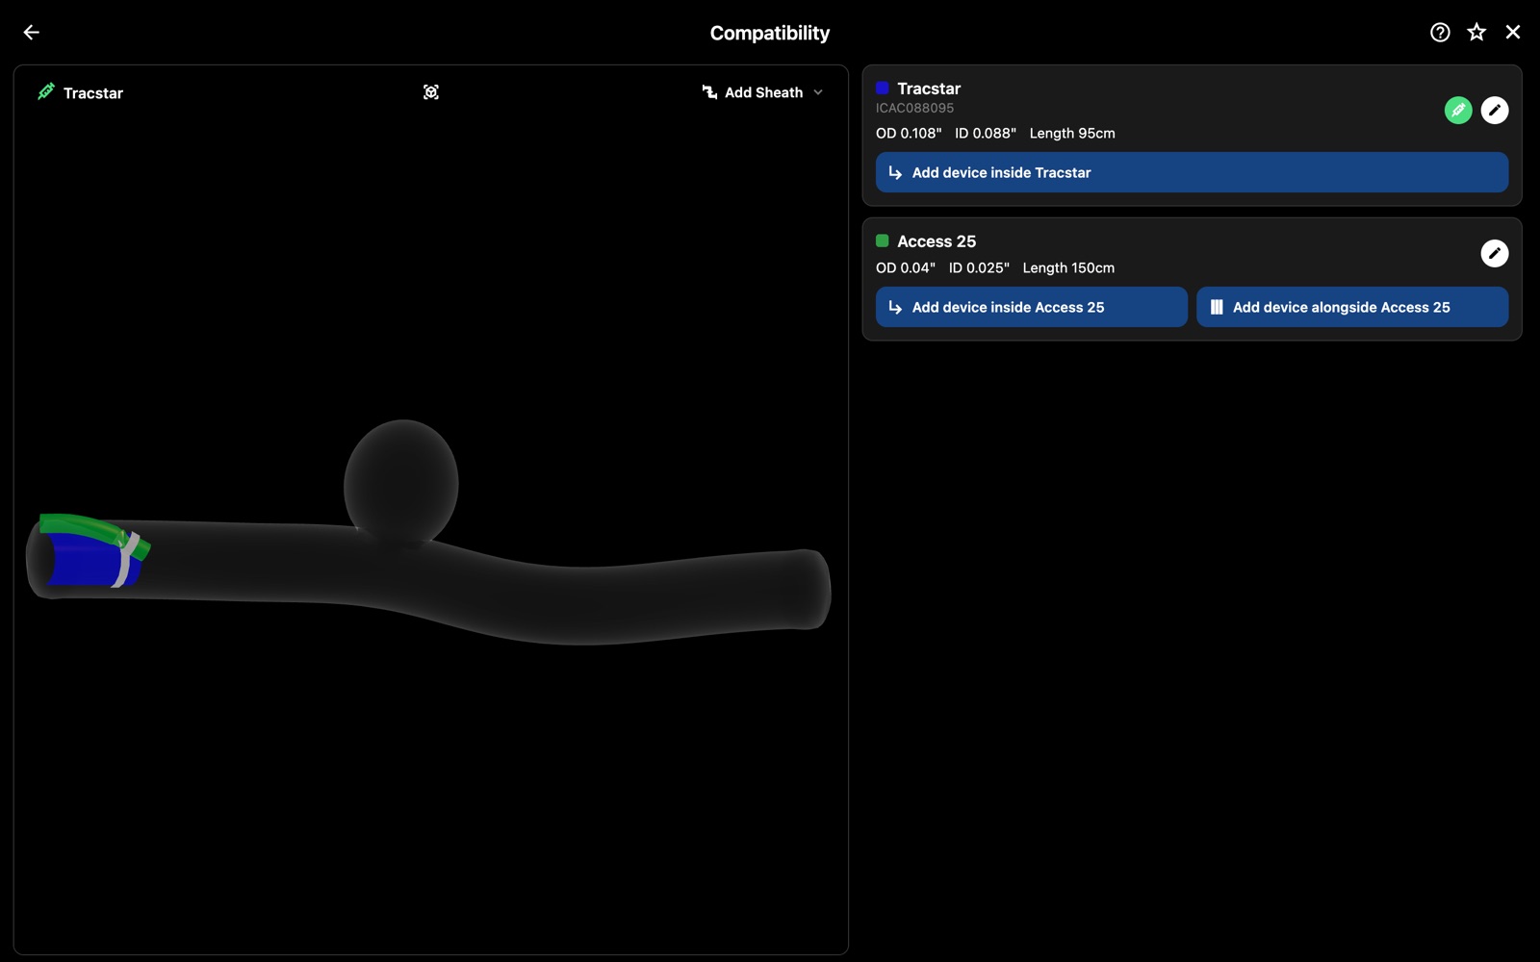Image resolution: width=1540 pixels, height=962 pixels.
Task: Open the Add Sheath dropdown
Action: (762, 92)
